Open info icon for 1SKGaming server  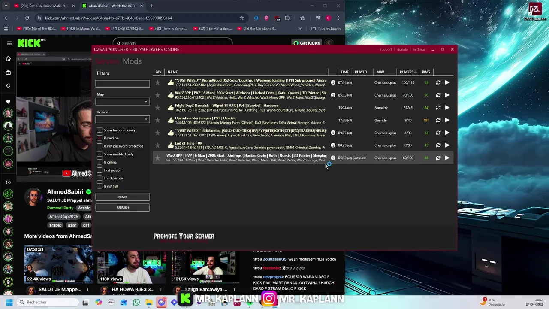pos(333,133)
